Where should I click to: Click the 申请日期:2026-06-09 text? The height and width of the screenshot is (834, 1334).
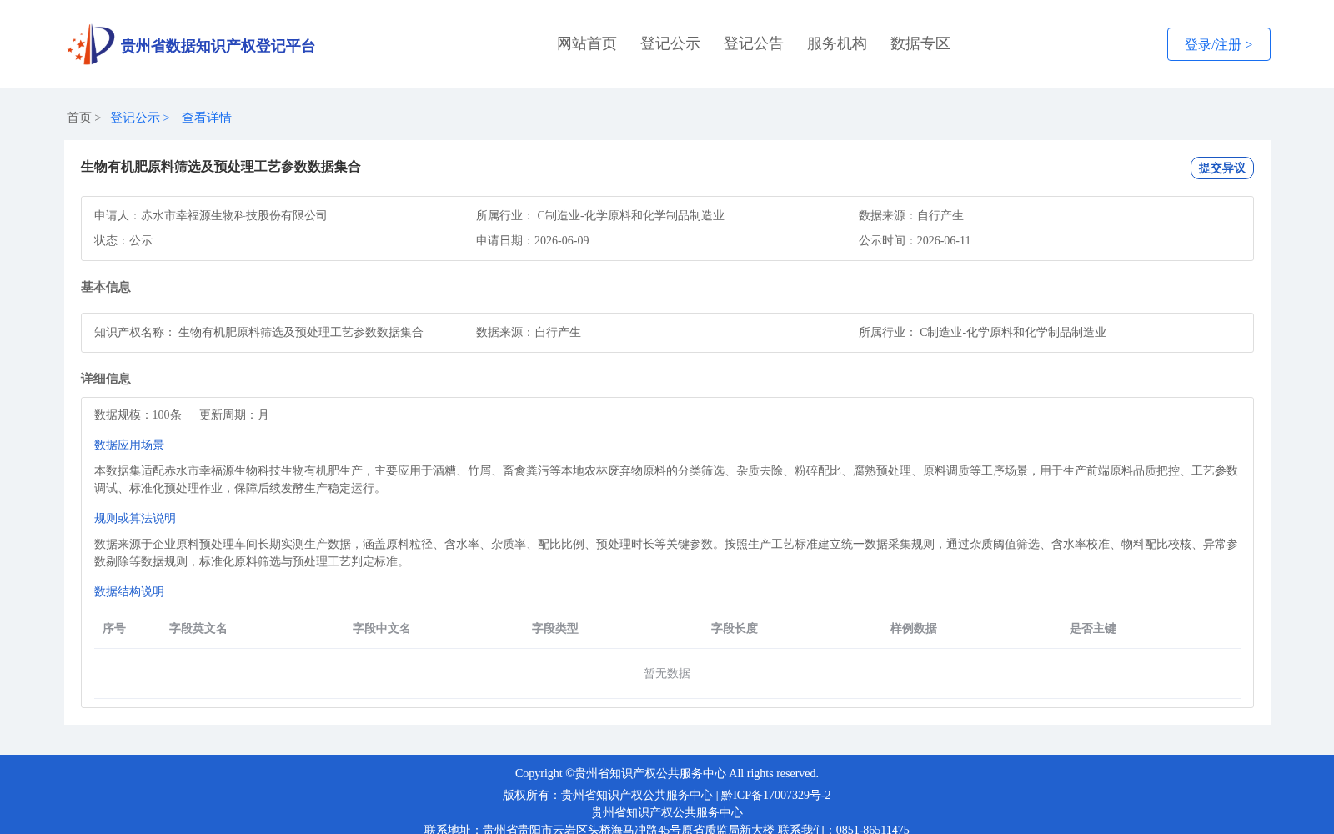(533, 240)
